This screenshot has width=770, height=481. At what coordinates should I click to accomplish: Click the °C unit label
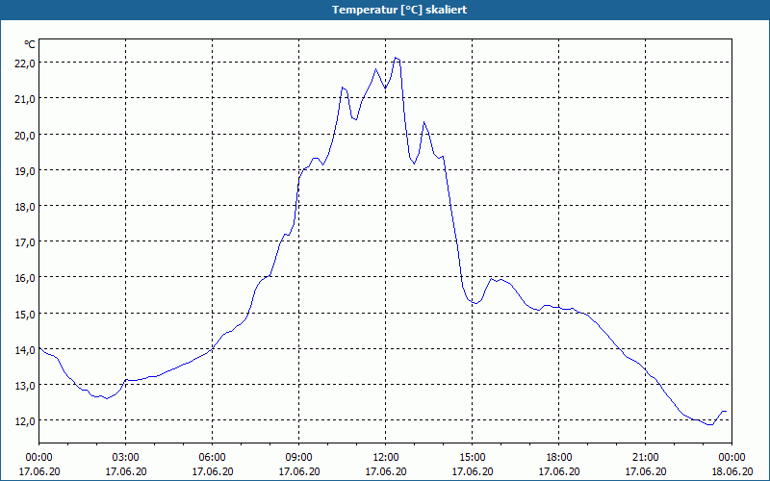point(30,44)
